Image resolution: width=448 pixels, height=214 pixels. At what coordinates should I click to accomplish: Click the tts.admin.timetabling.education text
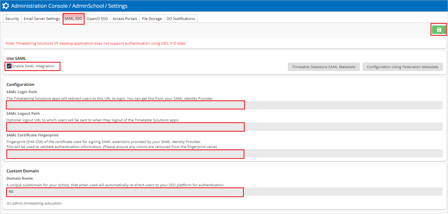(x=34, y=203)
